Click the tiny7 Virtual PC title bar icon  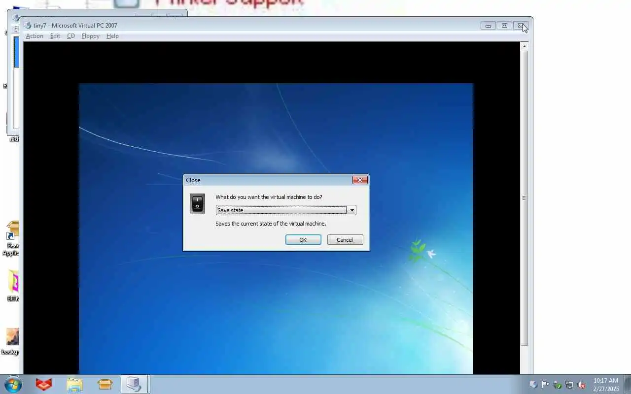point(28,26)
